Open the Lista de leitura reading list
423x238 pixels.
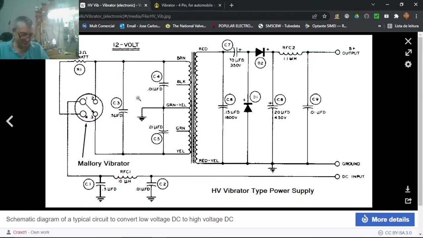(403, 26)
